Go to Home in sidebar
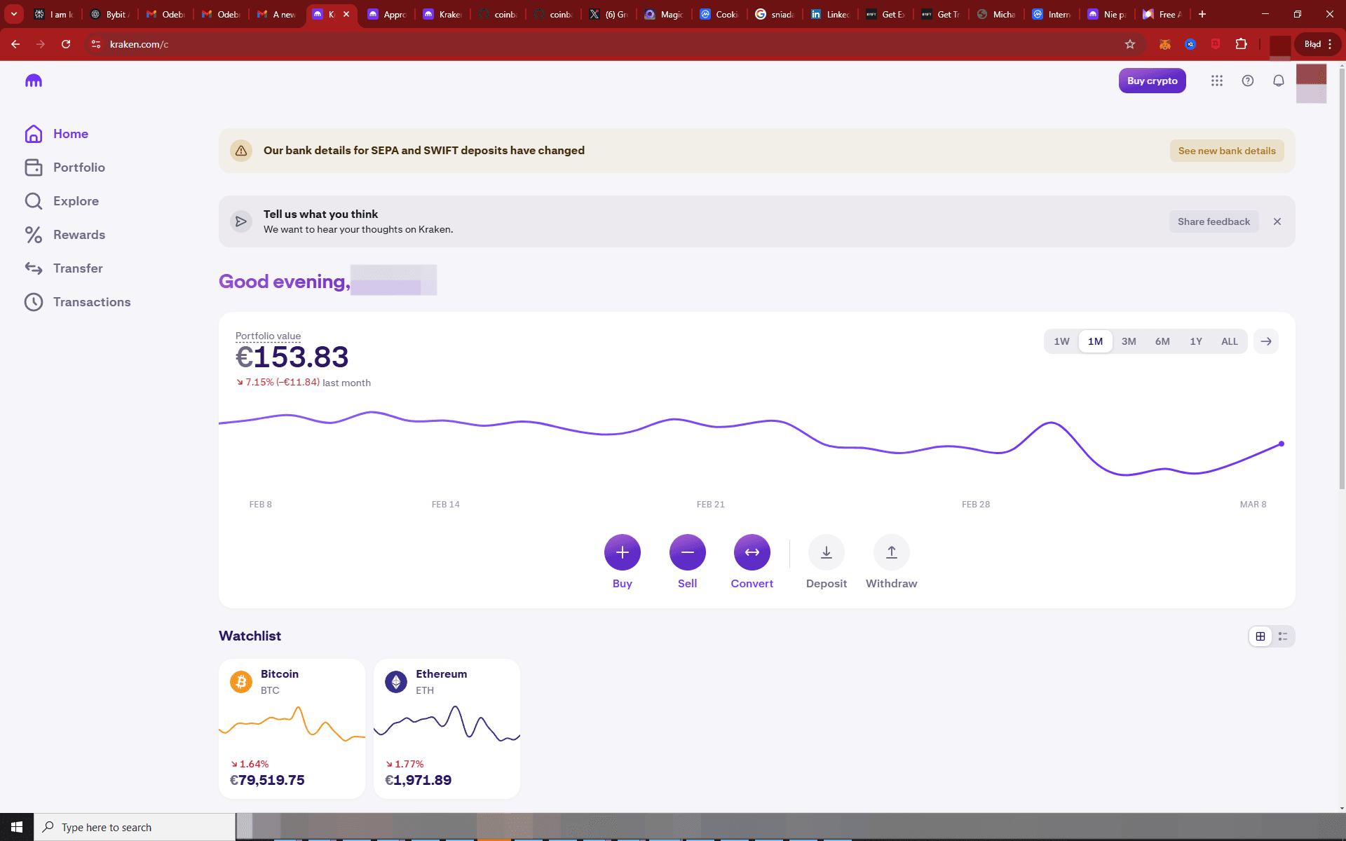 [x=57, y=134]
